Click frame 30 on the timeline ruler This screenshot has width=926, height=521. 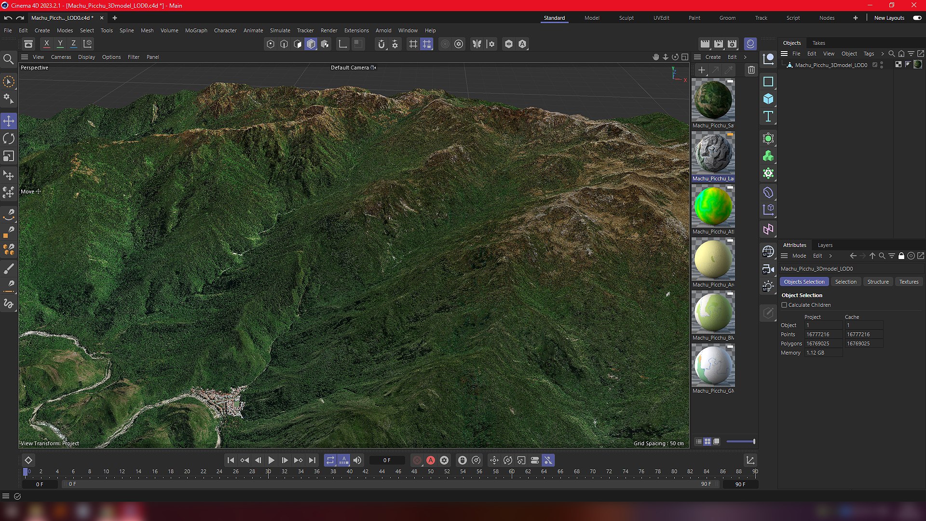click(x=268, y=472)
